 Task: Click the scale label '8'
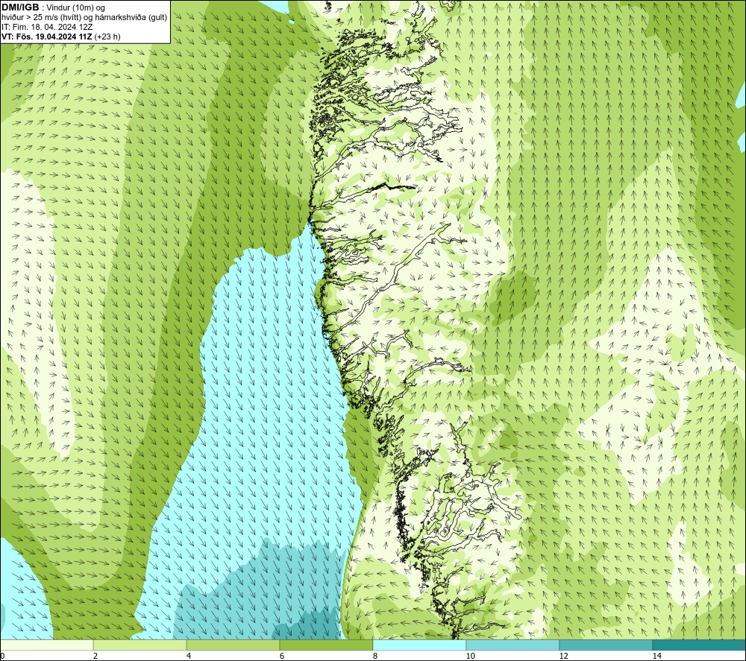coord(375,656)
